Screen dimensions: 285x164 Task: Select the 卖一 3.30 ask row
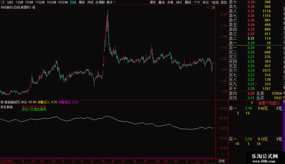point(255,43)
